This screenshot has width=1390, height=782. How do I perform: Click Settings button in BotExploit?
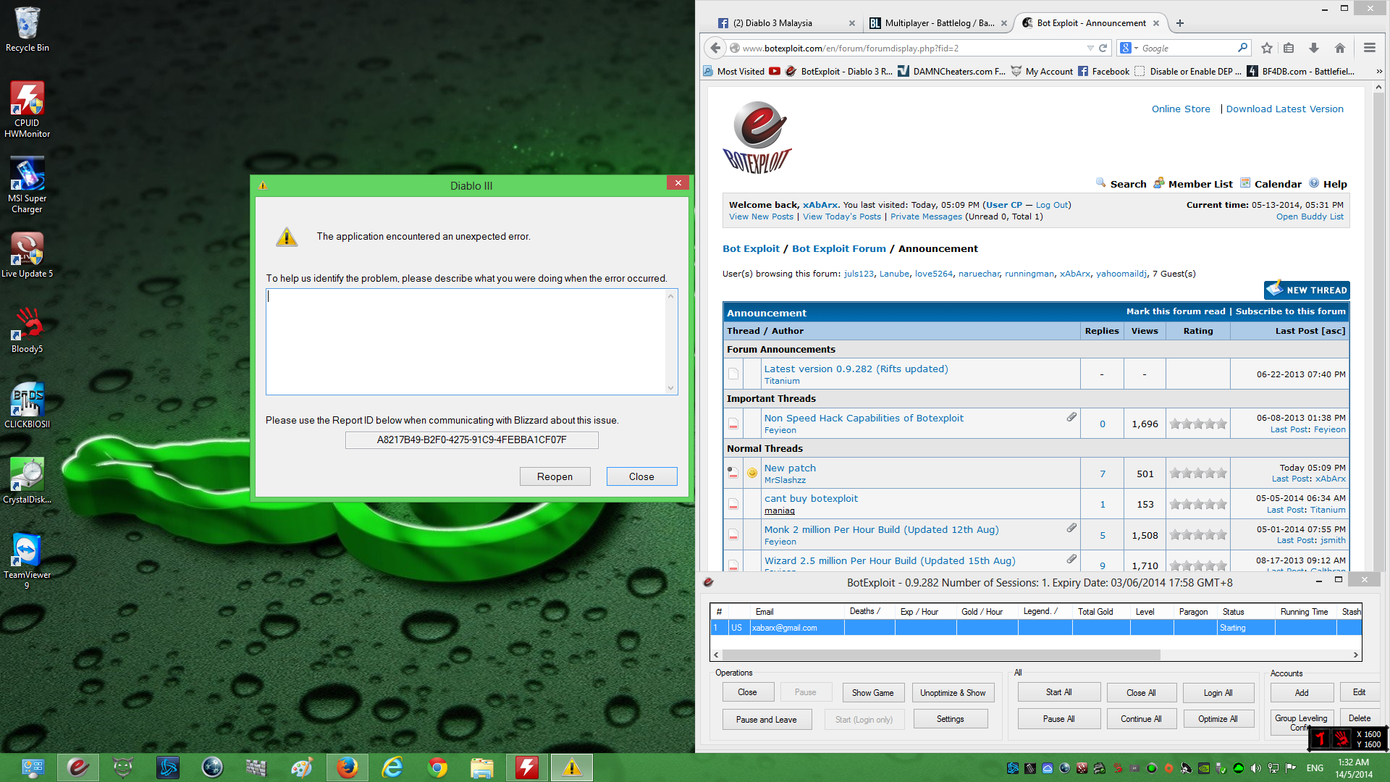point(950,719)
